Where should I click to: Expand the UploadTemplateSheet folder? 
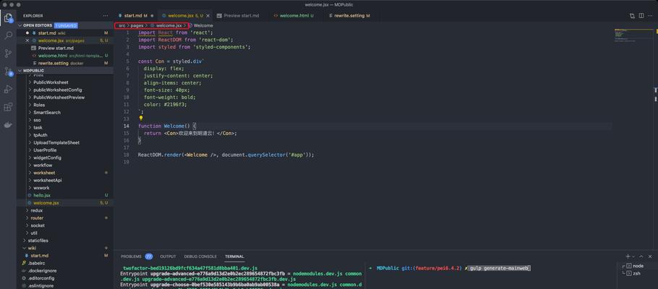pos(56,142)
